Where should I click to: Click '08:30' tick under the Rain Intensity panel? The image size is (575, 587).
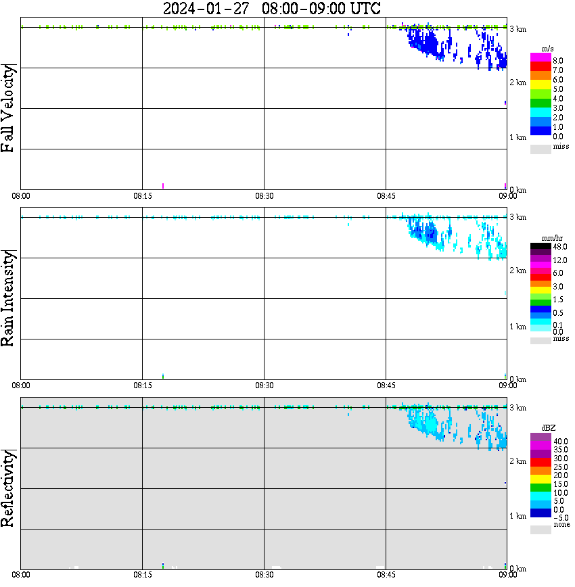(264, 385)
